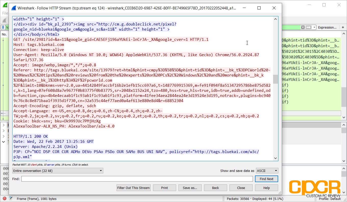Maximize the Follow HTTP Stream dialog
This screenshot has width=347, height=202.
pos(259,8)
